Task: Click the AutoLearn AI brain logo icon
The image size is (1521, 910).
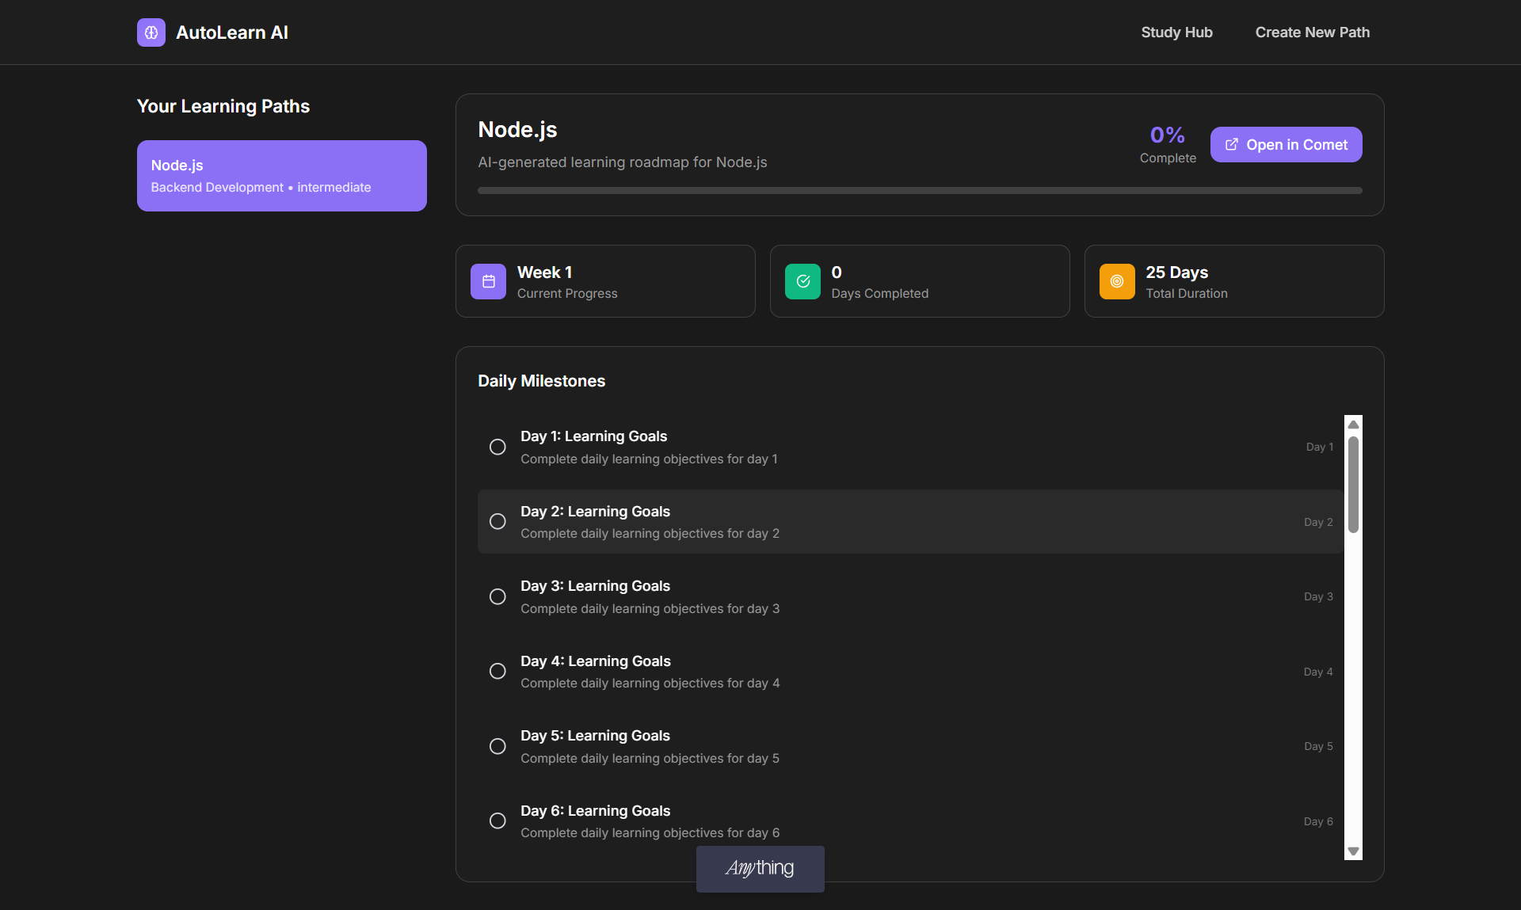Action: coord(151,32)
